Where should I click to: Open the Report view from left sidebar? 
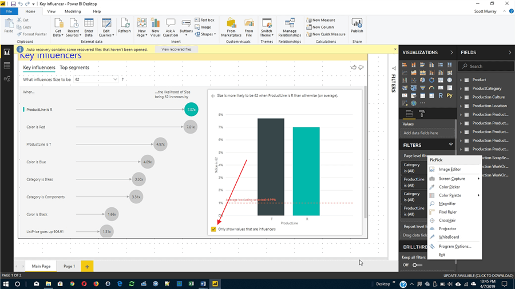point(7,52)
